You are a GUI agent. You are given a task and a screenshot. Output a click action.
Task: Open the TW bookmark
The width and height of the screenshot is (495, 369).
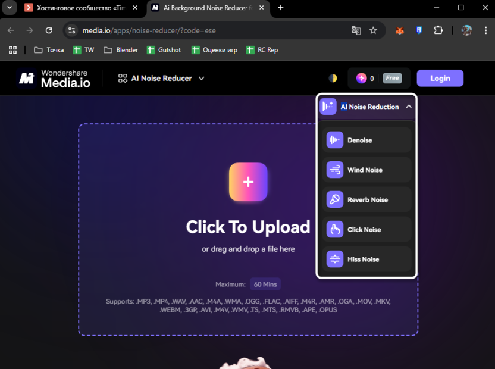(x=84, y=50)
